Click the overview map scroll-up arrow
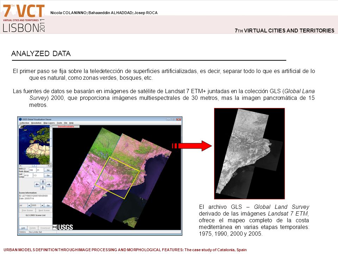The image size is (338, 254). pyautogui.click(x=51, y=127)
